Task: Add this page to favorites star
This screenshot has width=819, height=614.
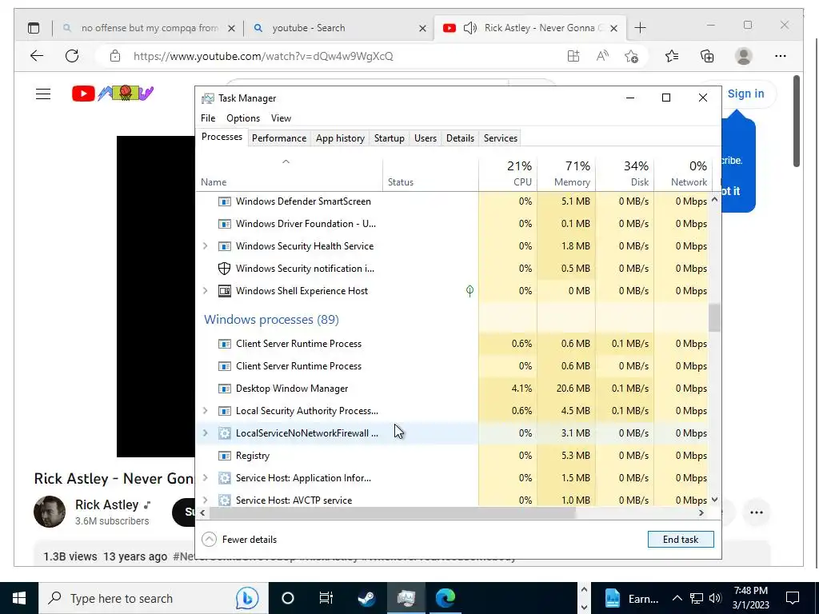Action: (x=632, y=56)
